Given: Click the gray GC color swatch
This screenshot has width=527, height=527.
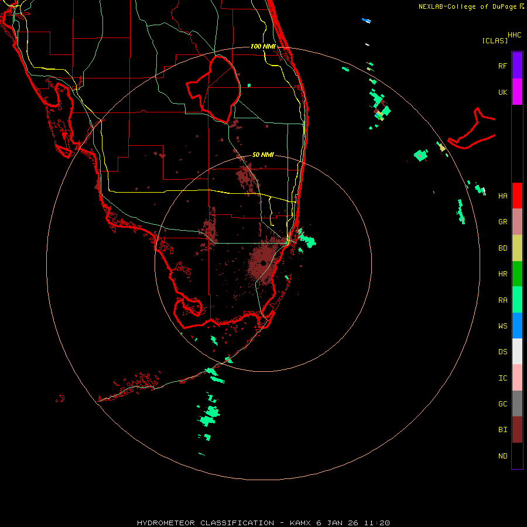Looking at the screenshot, I should click(x=517, y=403).
